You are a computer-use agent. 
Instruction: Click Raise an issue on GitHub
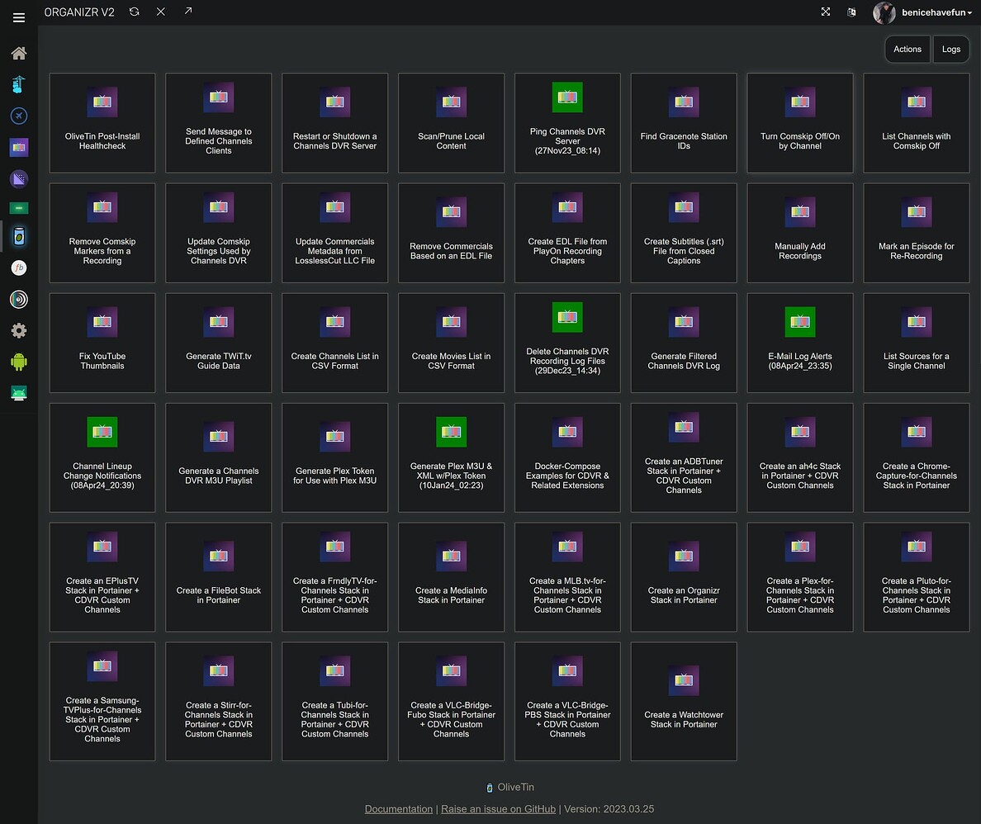pos(498,809)
